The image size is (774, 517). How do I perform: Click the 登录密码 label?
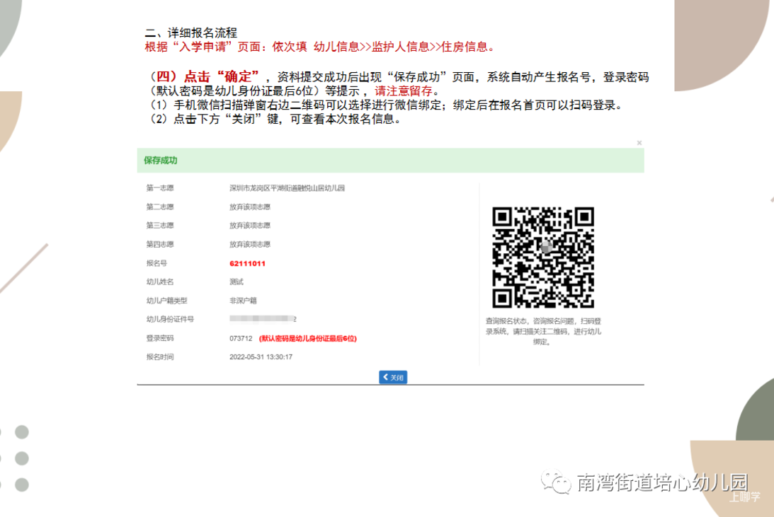pyautogui.click(x=160, y=339)
